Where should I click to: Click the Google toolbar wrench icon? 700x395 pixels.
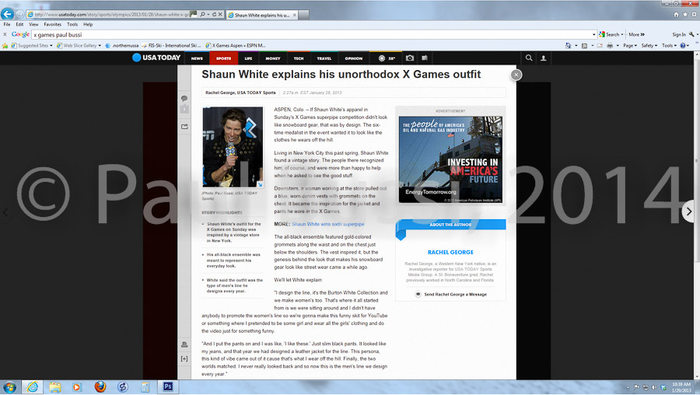(x=691, y=34)
